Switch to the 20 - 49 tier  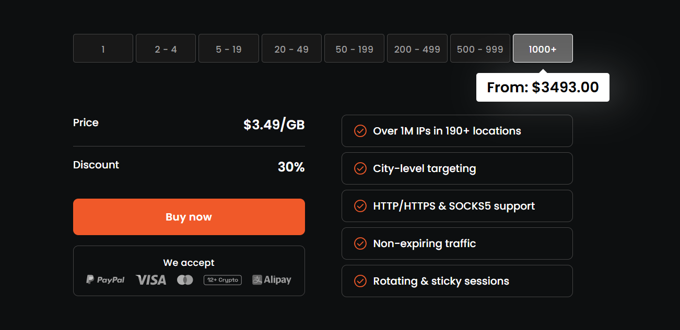pyautogui.click(x=291, y=48)
